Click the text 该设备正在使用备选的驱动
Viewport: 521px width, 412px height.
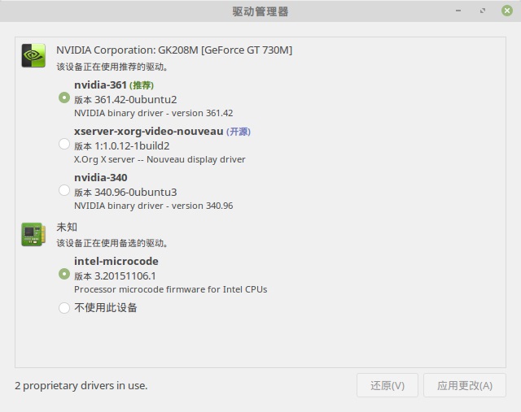tap(112, 244)
